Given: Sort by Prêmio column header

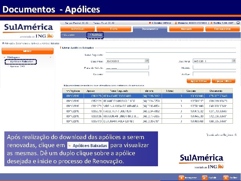Looking at the screenshot, I should [x=172, y=91].
